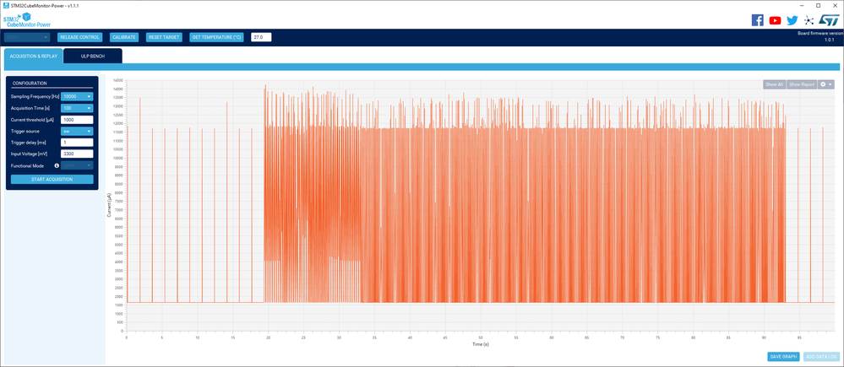Open the Facebook social icon
Viewport: 844px width, 367px height.
coord(757,20)
